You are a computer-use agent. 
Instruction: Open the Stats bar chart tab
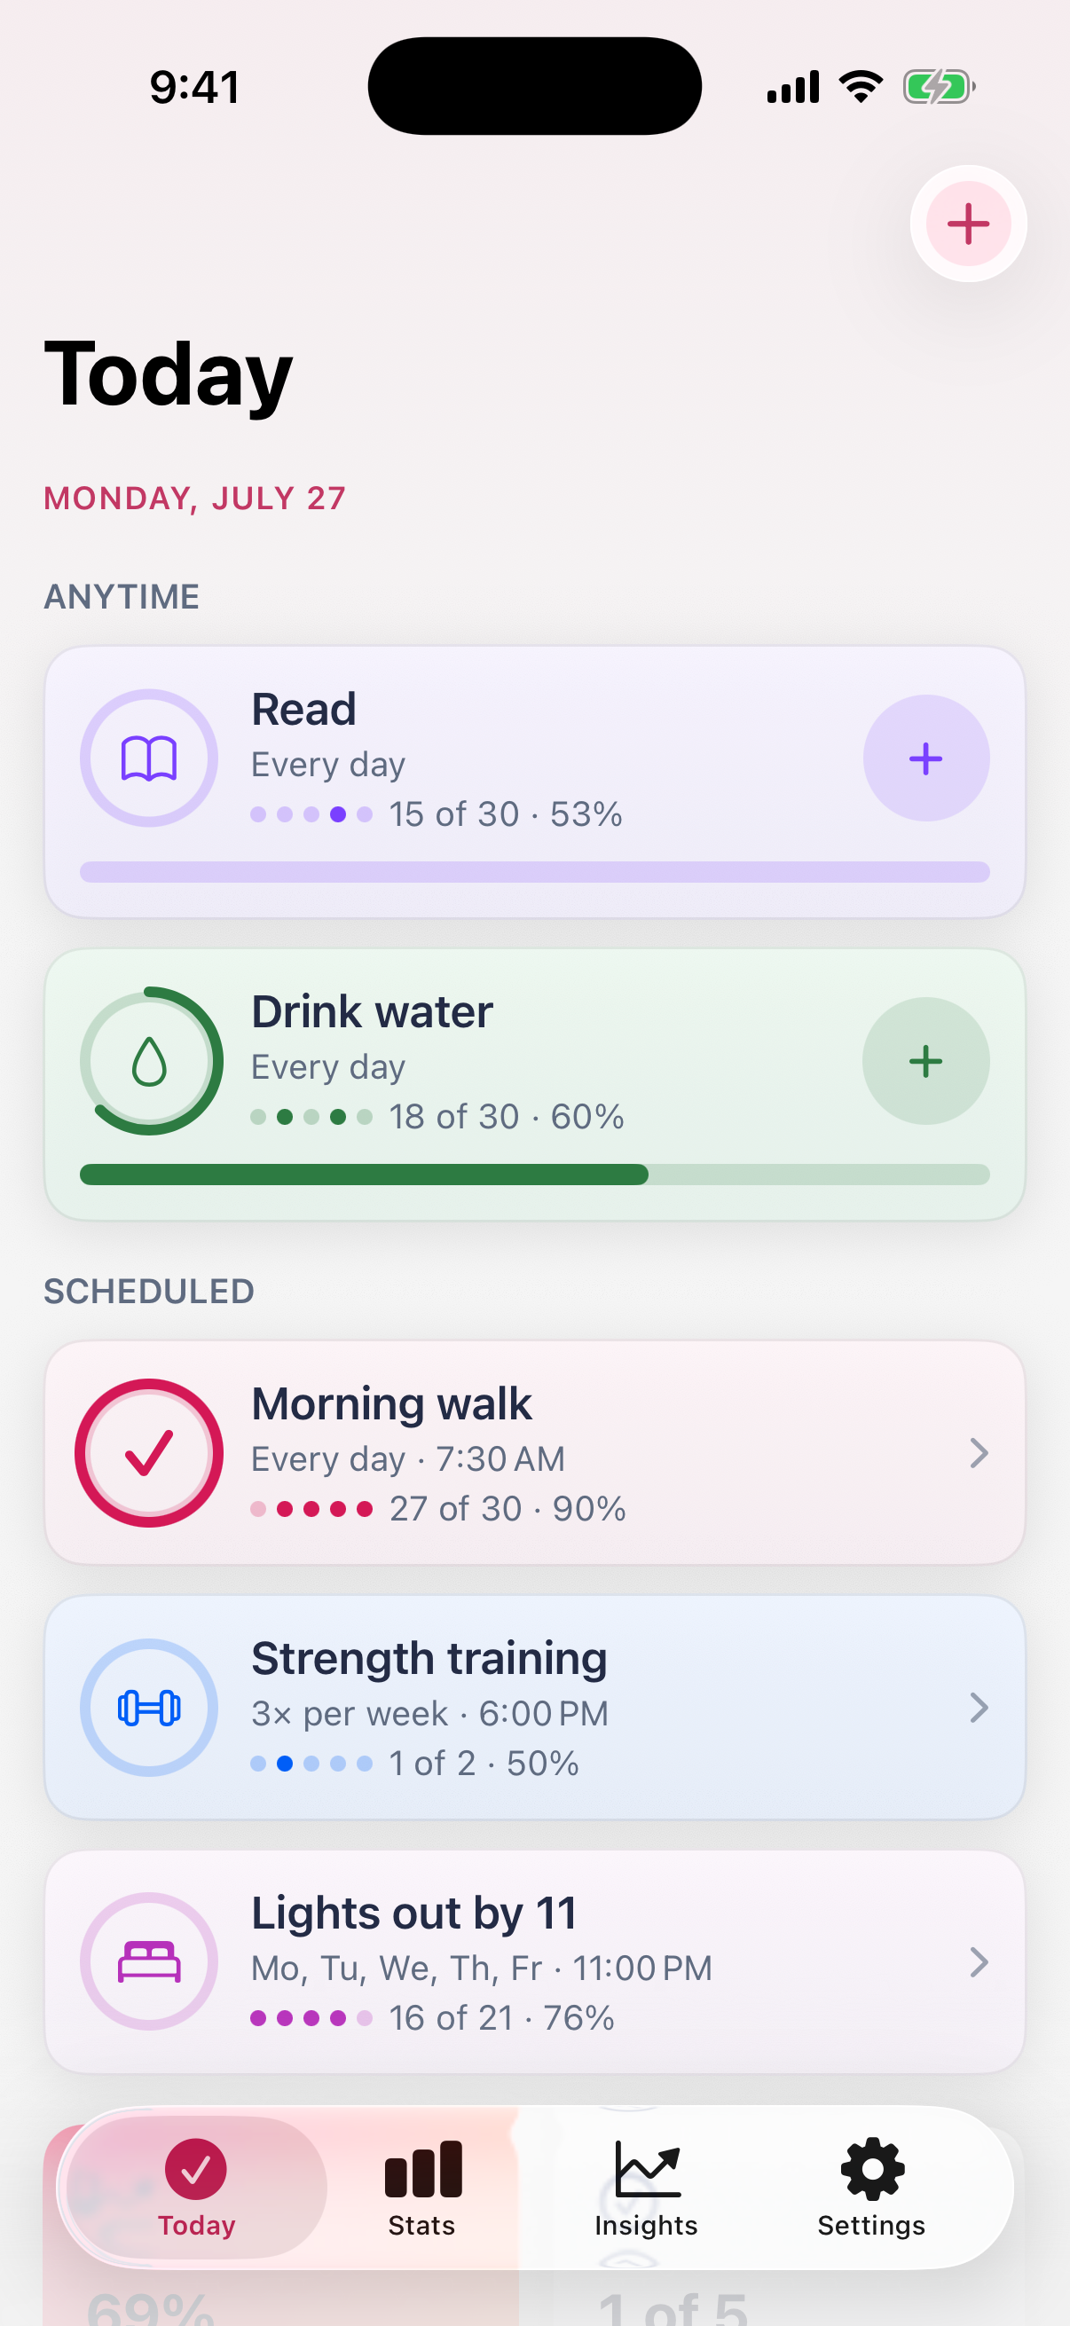pyautogui.click(x=421, y=2188)
